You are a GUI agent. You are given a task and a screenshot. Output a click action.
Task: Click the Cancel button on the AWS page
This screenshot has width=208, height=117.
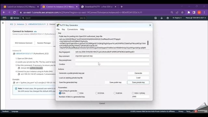pyautogui.click(x=102, y=103)
